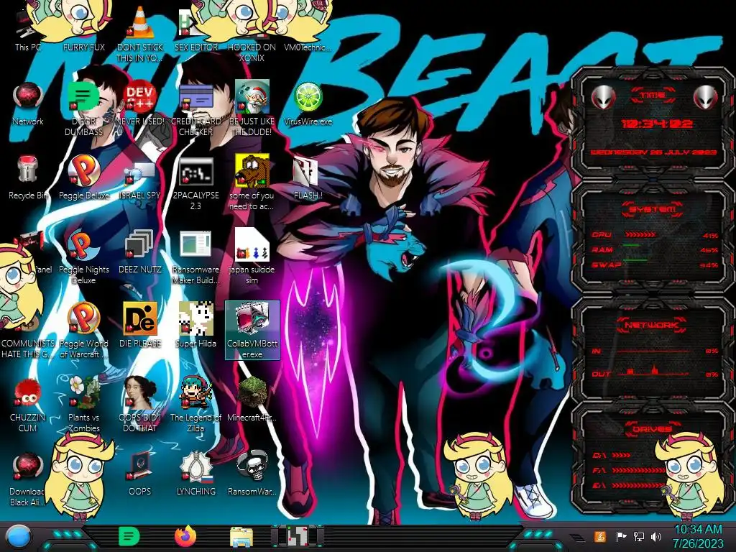Launch Peggle Deluxe
Viewport: 736px width, 552px height.
click(x=84, y=178)
